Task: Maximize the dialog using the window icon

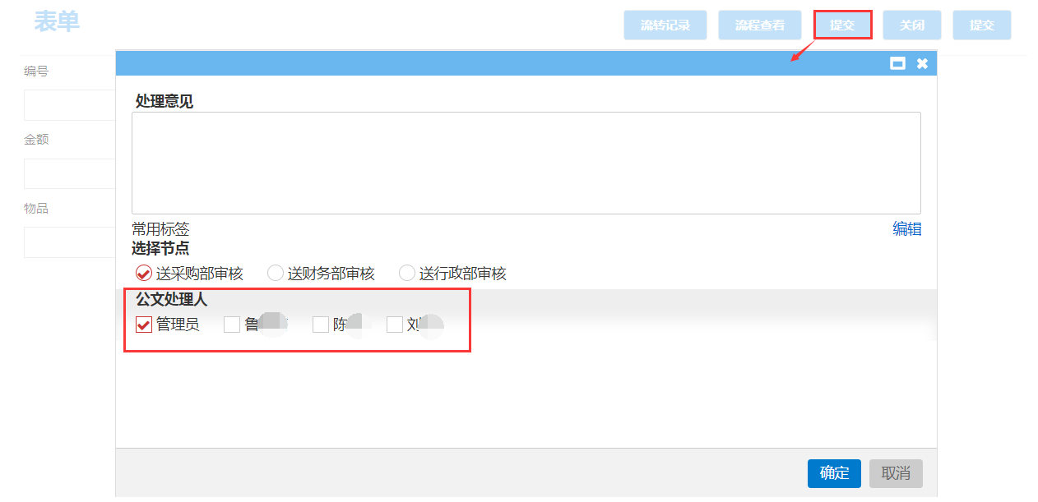Action: (x=897, y=63)
